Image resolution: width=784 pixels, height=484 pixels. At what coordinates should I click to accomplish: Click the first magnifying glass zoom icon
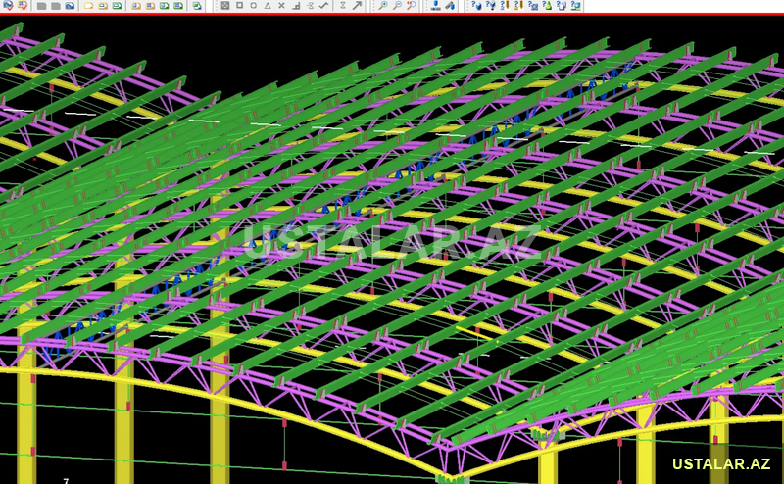click(x=383, y=6)
